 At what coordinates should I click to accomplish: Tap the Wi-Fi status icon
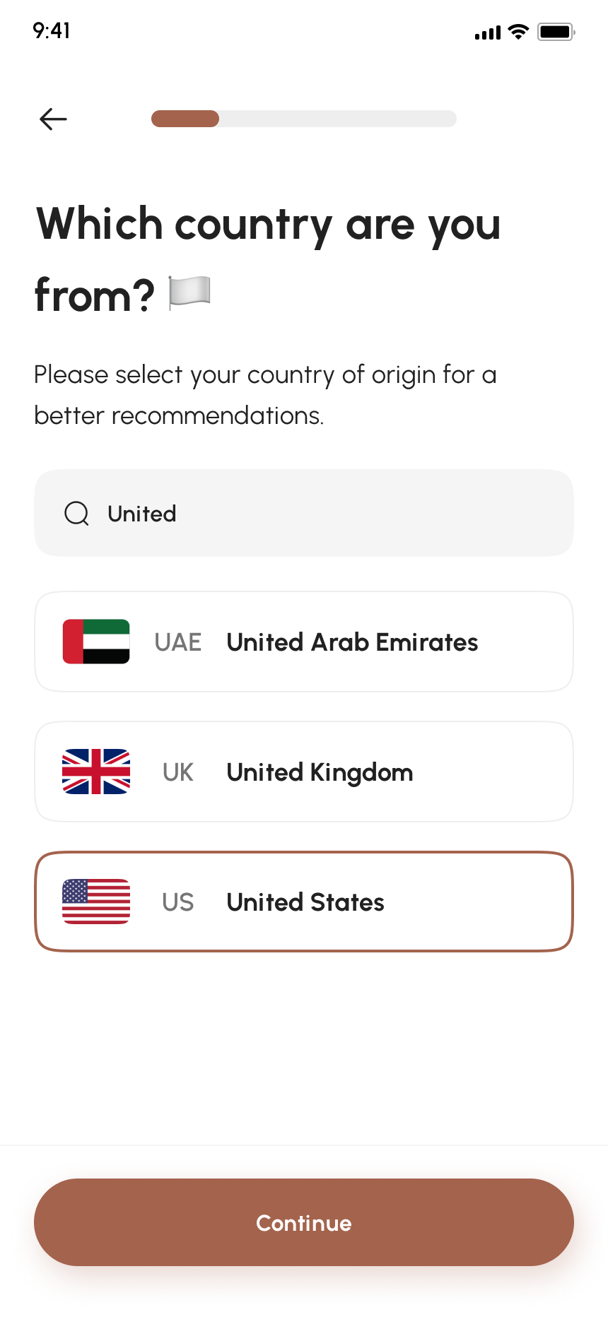518,32
